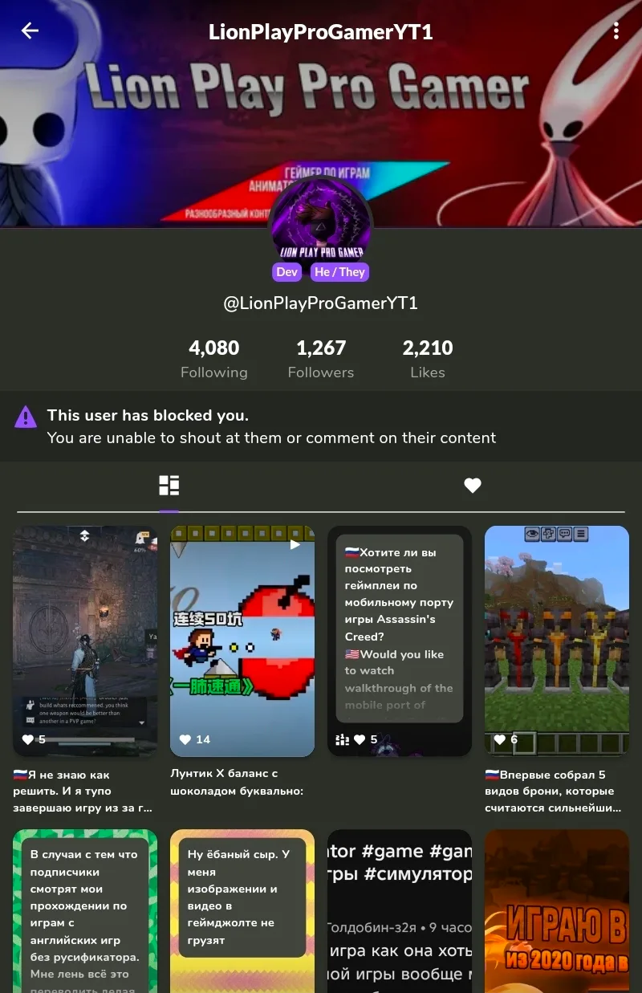Open the orange ИГРАЮ В video thumbnail
The image size is (642, 993).
point(557,911)
